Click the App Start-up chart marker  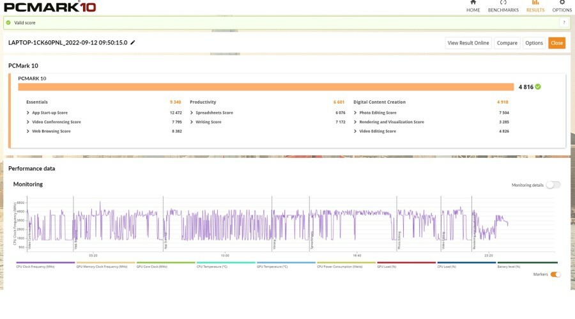165,241
